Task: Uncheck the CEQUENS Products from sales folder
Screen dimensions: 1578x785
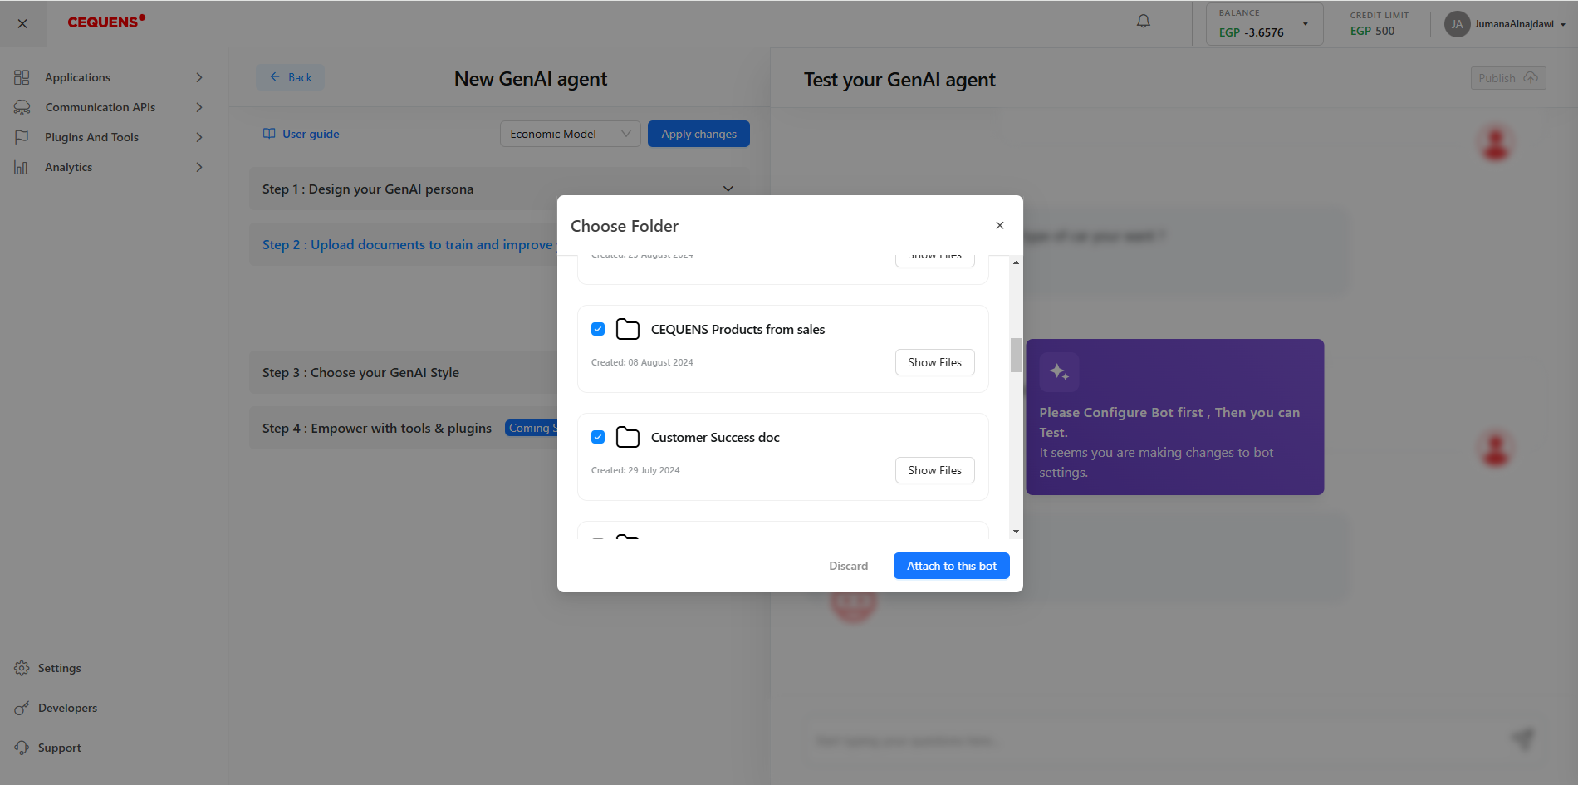Action: [598, 329]
